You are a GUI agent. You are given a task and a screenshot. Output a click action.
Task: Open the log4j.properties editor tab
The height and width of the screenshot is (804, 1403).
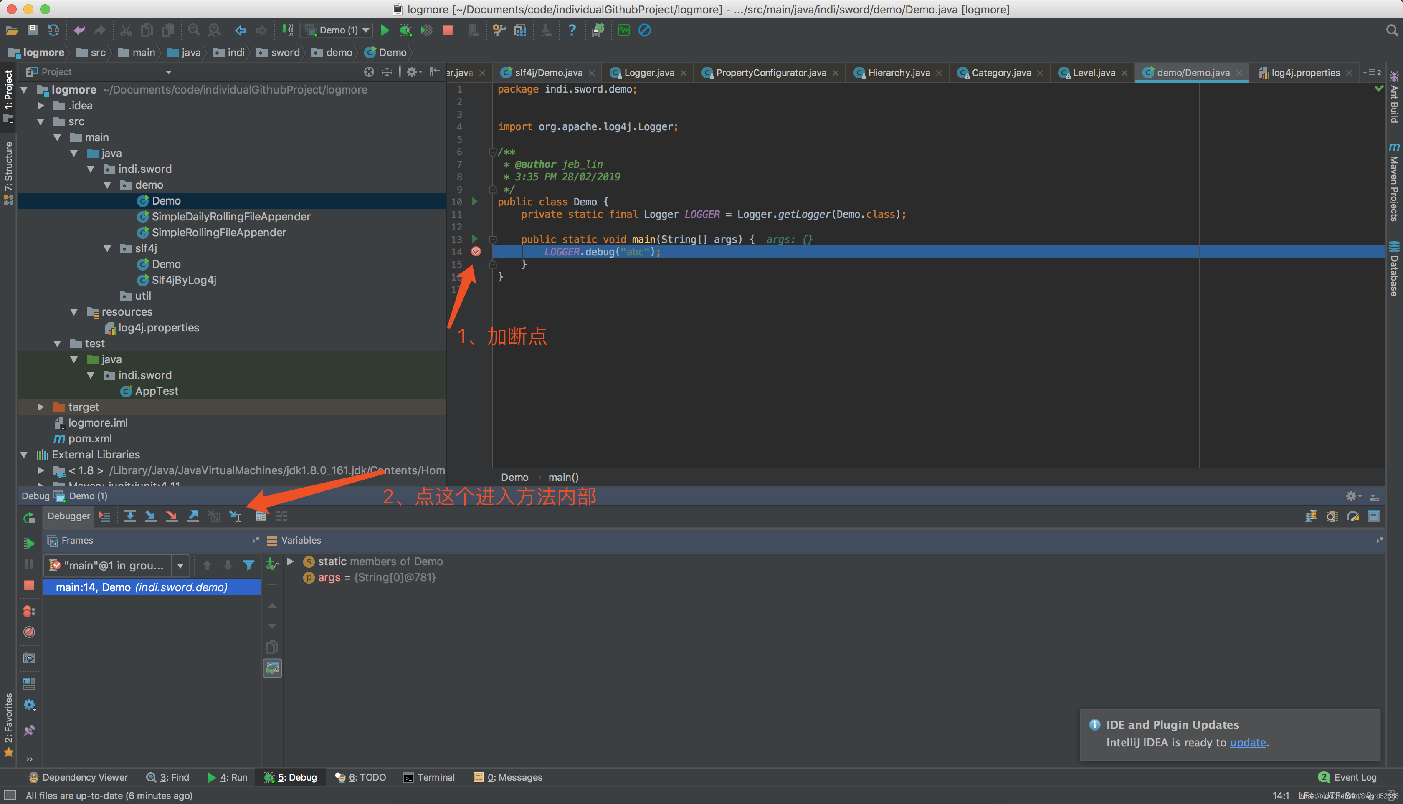click(x=1305, y=73)
